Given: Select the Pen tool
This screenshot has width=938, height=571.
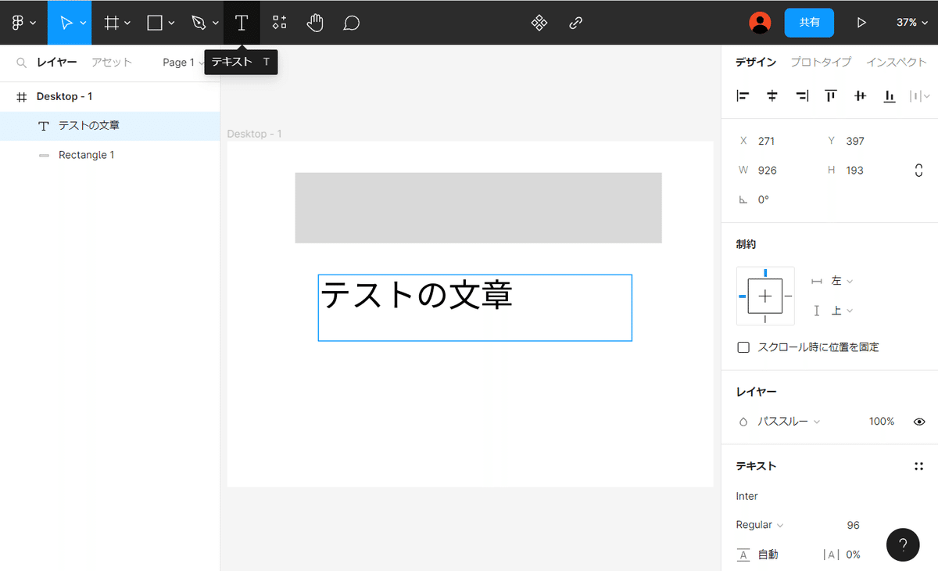Looking at the screenshot, I should [x=199, y=23].
